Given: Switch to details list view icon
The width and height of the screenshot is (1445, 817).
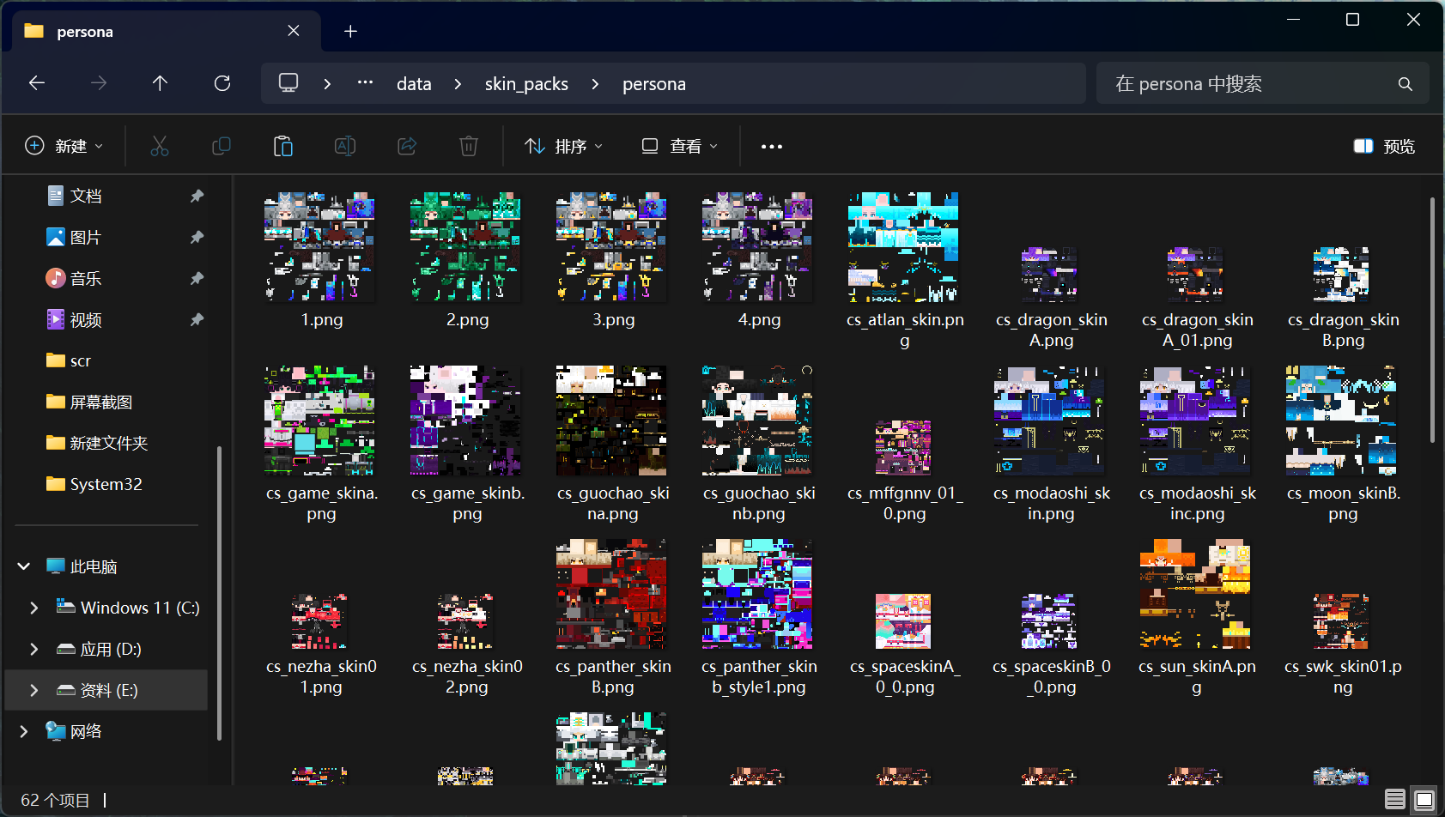Looking at the screenshot, I should [1395, 800].
